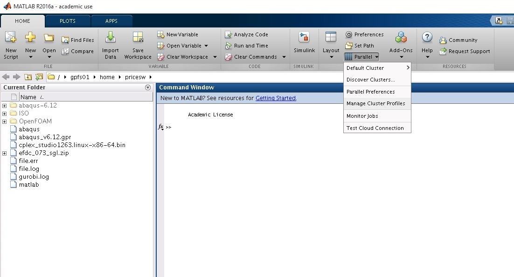Click the Analyze Code icon

(229, 34)
